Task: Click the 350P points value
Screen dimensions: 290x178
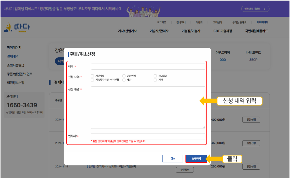Action: click(253, 60)
